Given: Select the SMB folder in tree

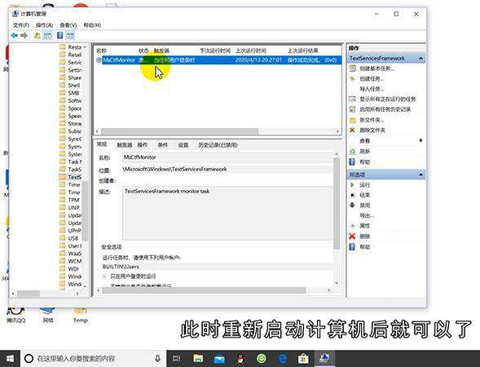Looking at the screenshot, I should tap(69, 93).
